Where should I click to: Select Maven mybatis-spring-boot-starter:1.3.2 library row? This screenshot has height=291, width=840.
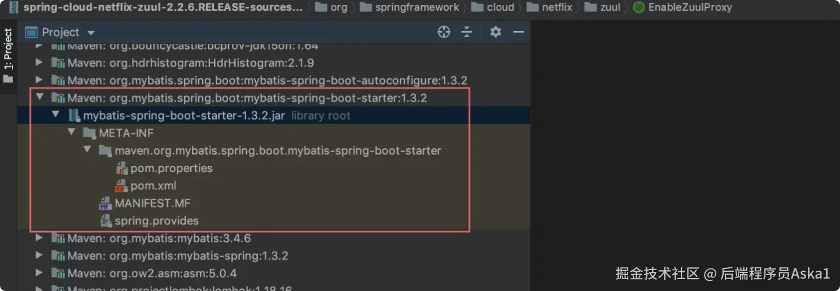[x=274, y=98]
